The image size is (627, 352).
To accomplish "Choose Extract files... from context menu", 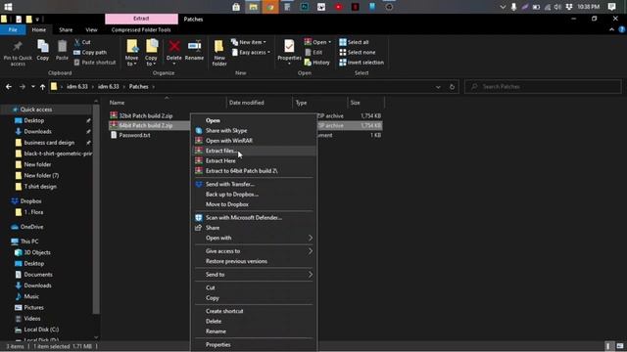I will 254,151.
